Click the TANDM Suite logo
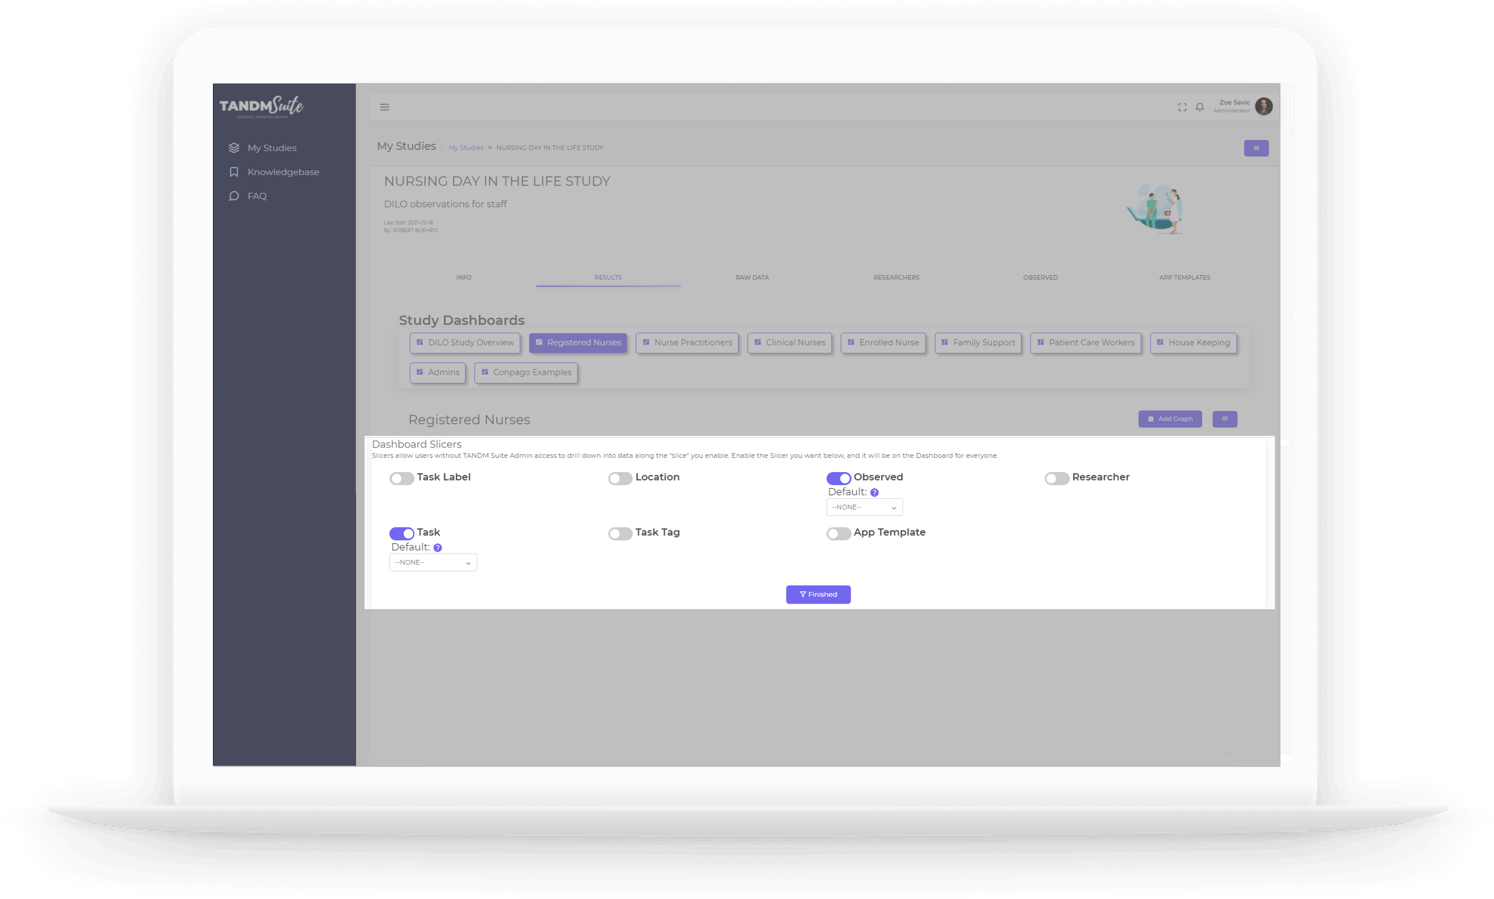This screenshot has height=899, width=1494. pos(261,106)
